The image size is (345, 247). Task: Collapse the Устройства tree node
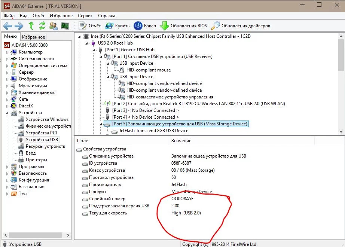(7, 113)
